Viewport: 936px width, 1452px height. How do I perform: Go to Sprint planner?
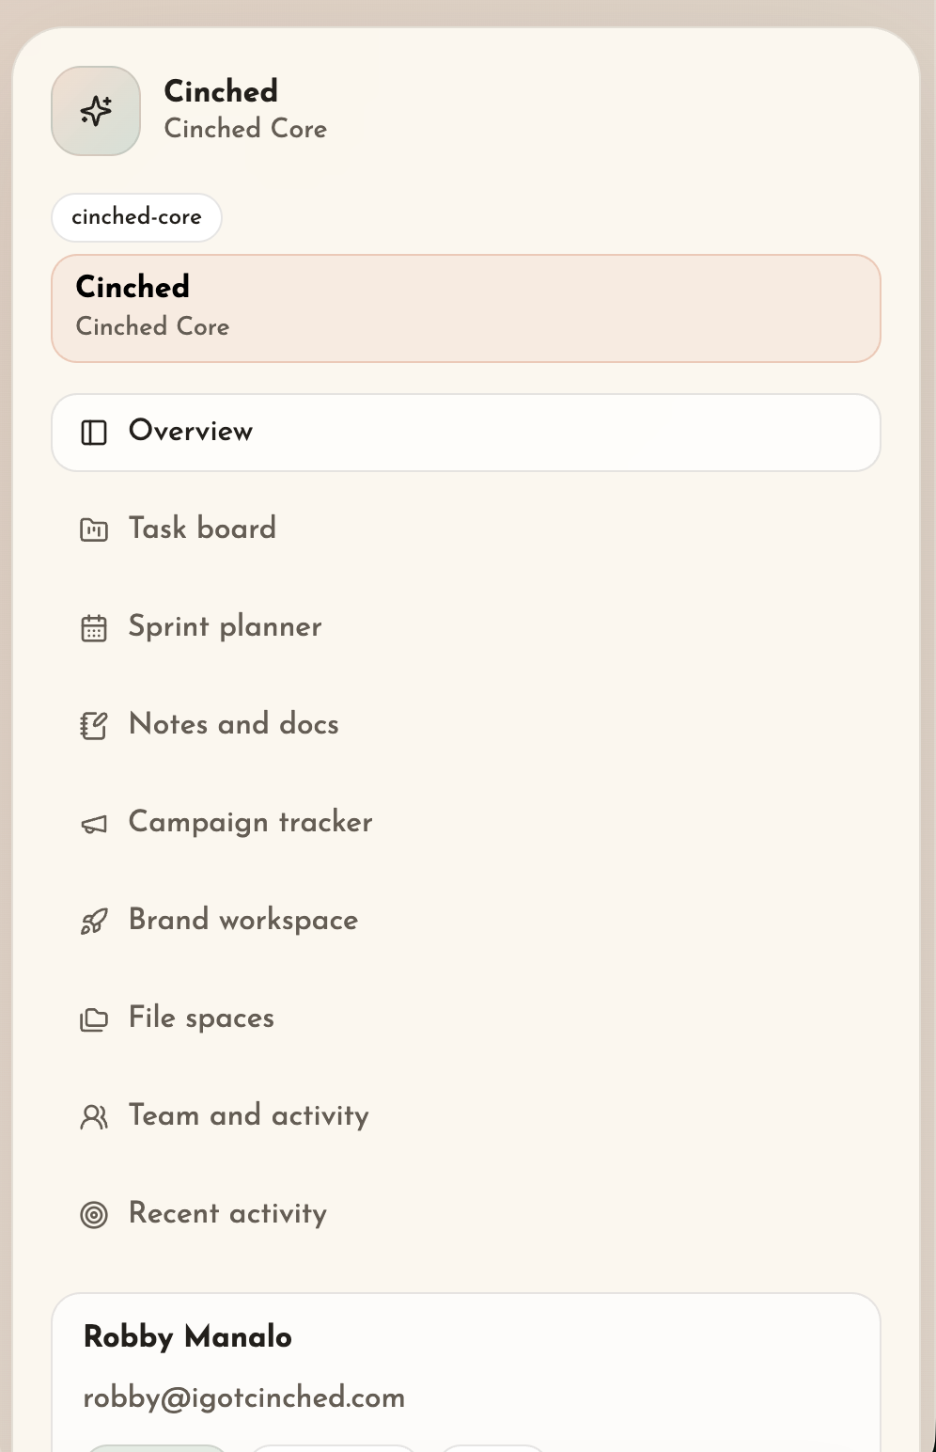(x=225, y=626)
